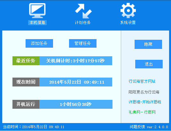The image size is (171, 131).
Task: Click the monitor icon for 本机信息
Action: pyautogui.click(x=37, y=10)
